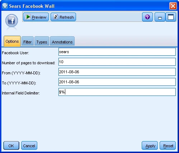Select the Options tab
The width and height of the screenshot is (179, 153).
tap(12, 41)
